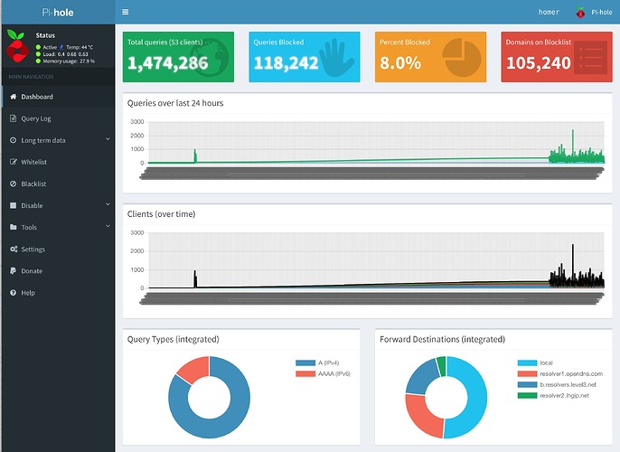Toggle AAAA (IPv6) legend entry
Screen dimensions: 620x452
(325, 373)
